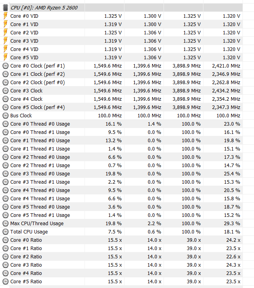Click gauge icon beside Max CPU/Thread Usage

[x=6, y=223]
